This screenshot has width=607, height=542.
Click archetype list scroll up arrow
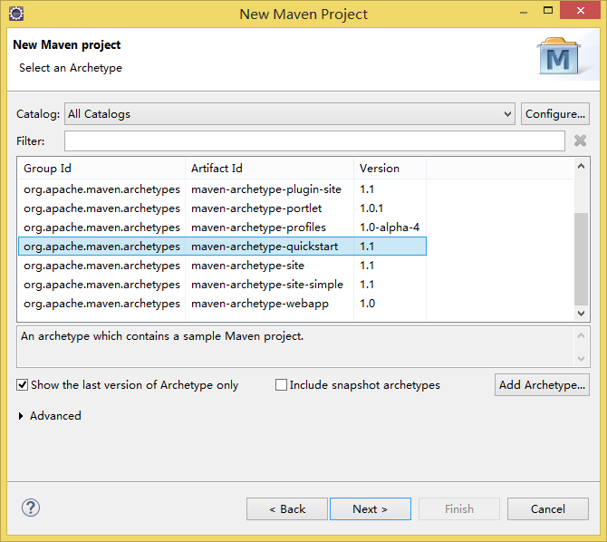[x=581, y=167]
